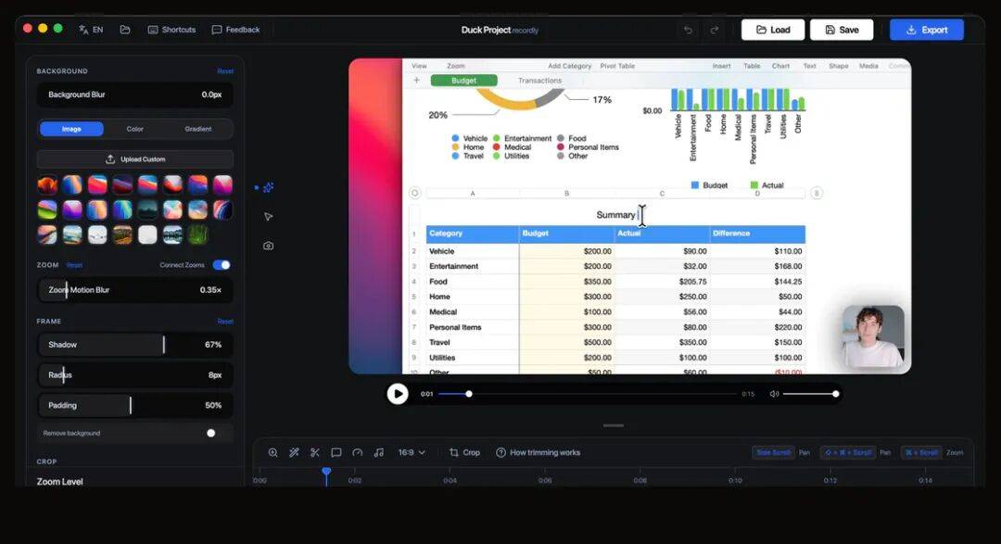Switch to the Color background tab

[135, 129]
